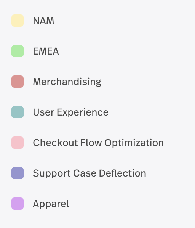195x228 pixels.
Task: Select the red Merchandising swatch
Action: coord(18,82)
